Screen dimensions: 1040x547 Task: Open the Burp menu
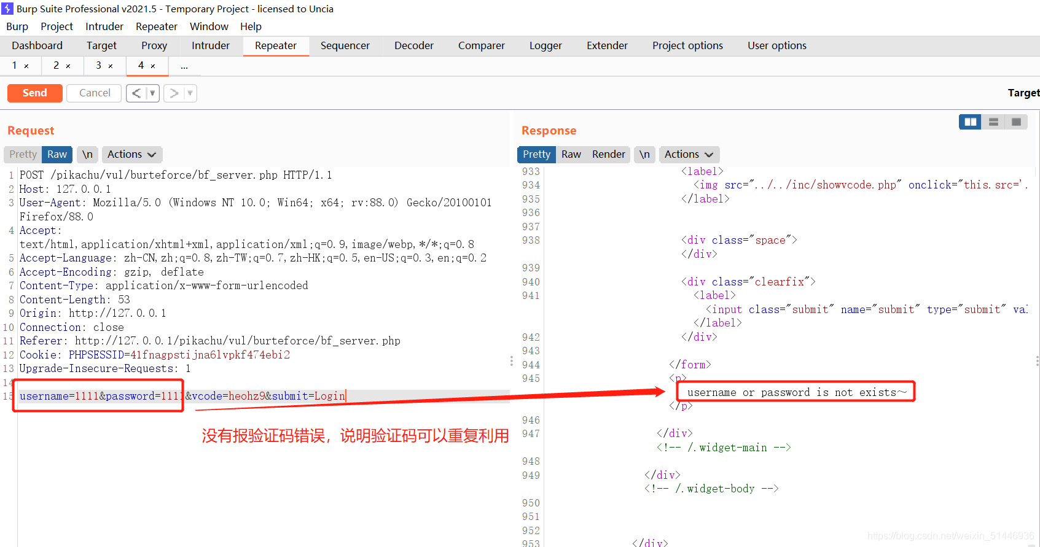point(17,26)
